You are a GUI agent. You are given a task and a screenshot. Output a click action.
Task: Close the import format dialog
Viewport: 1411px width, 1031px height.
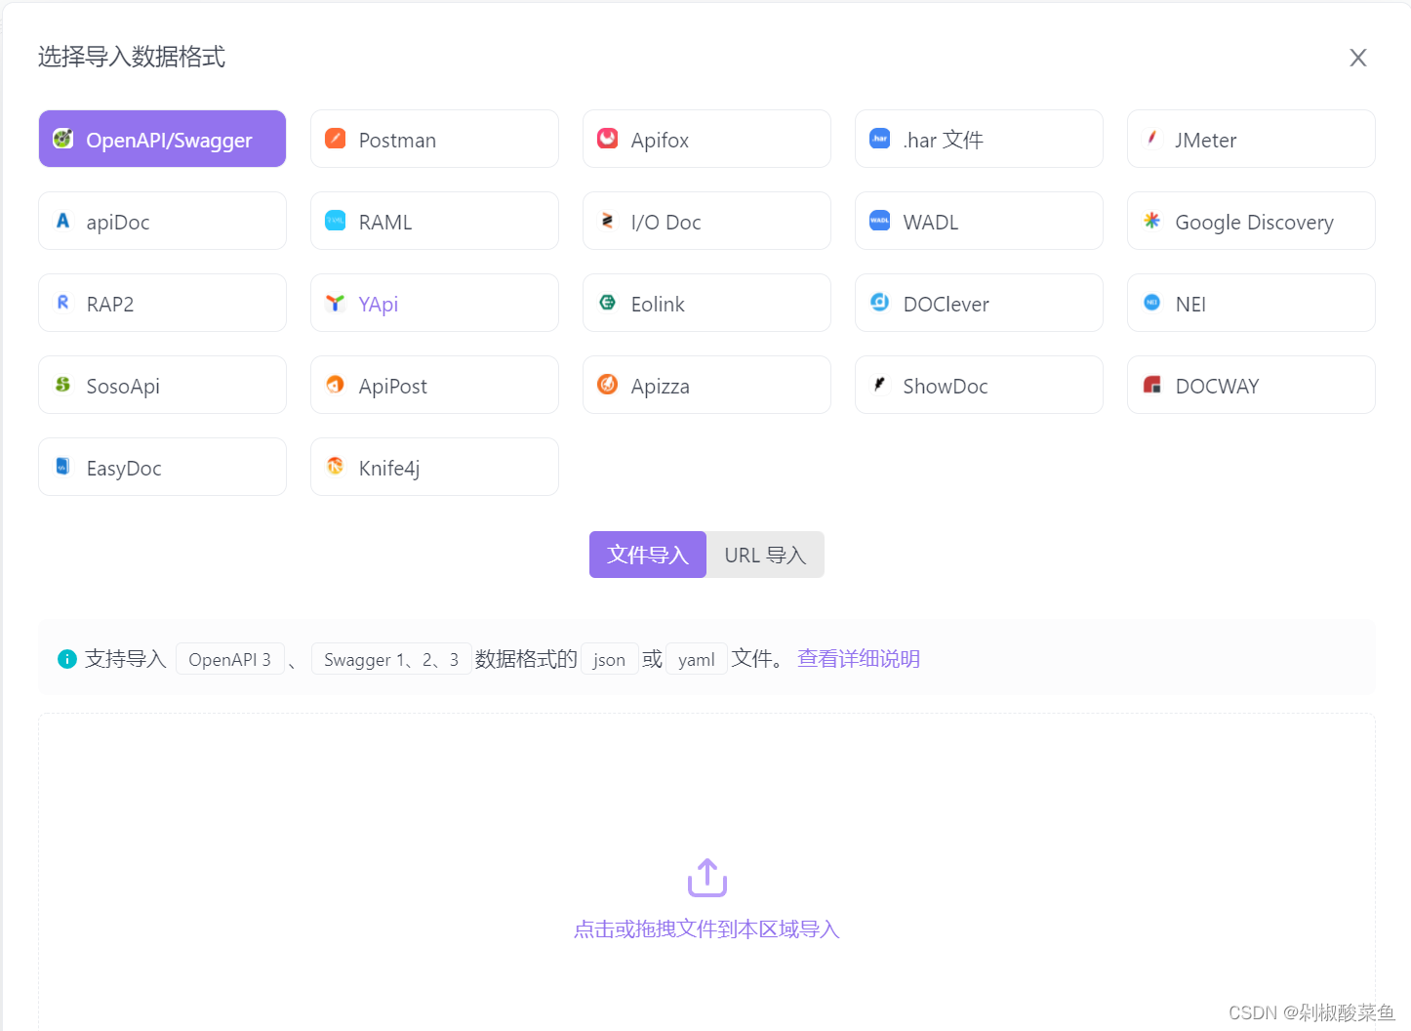pyautogui.click(x=1358, y=58)
